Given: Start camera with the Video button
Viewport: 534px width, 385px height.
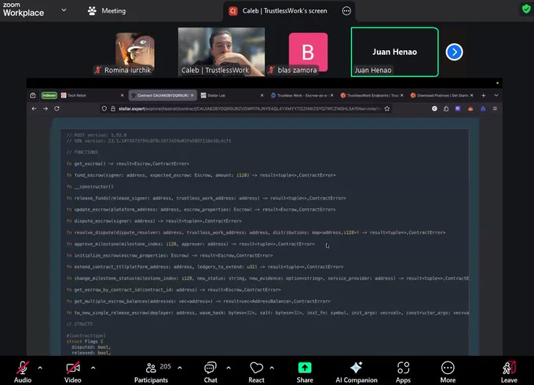Looking at the screenshot, I should coord(73,372).
